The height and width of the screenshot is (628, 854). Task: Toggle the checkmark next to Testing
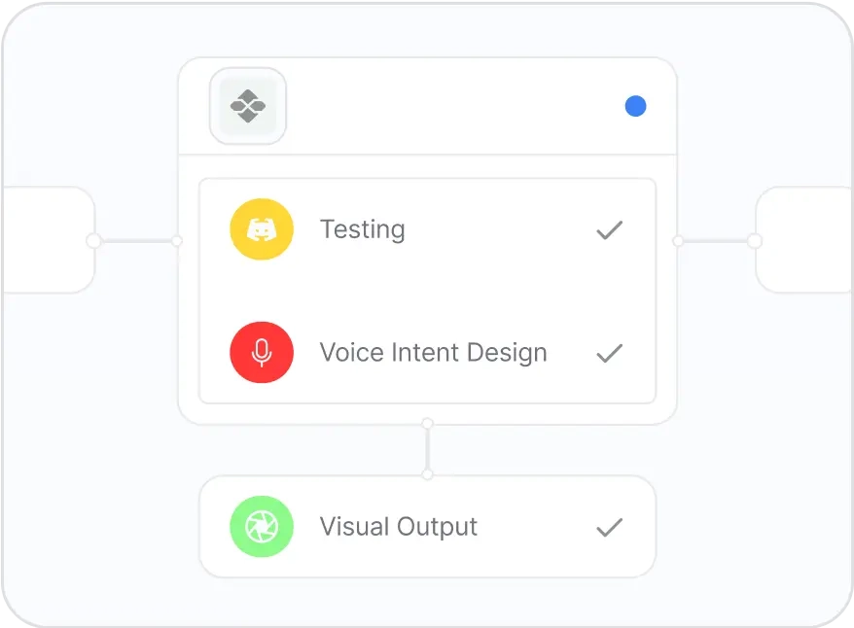click(609, 230)
